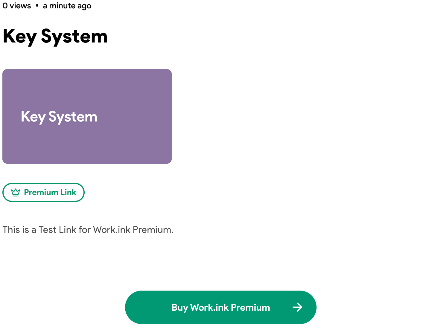
Task: Click the word 'Work.ink' in the description
Action: click(x=112, y=230)
